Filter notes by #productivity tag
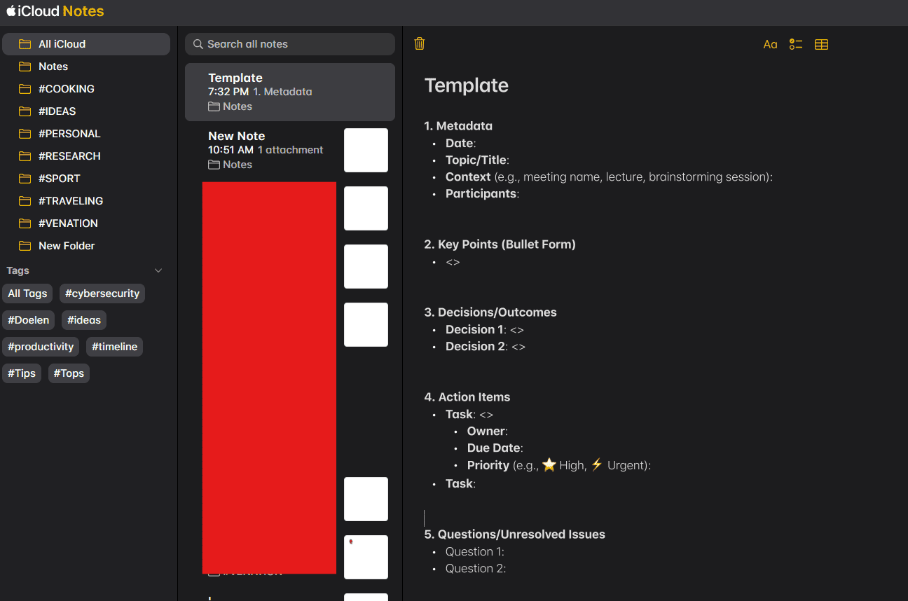Viewport: 908px width, 601px height. 41,347
